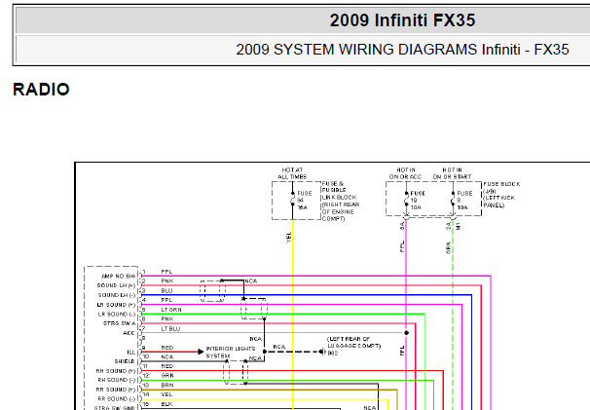This screenshot has height=410, width=590.
Task: Click the '2009 Infiniti FX35' title
Action: 402,20
